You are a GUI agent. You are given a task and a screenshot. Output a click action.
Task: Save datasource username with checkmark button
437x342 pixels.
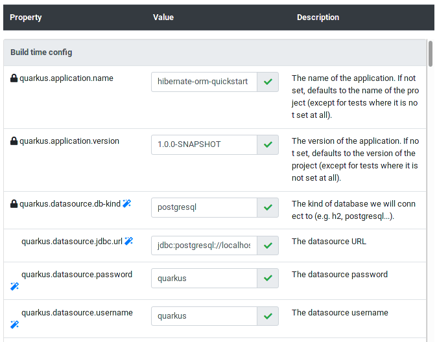click(268, 316)
